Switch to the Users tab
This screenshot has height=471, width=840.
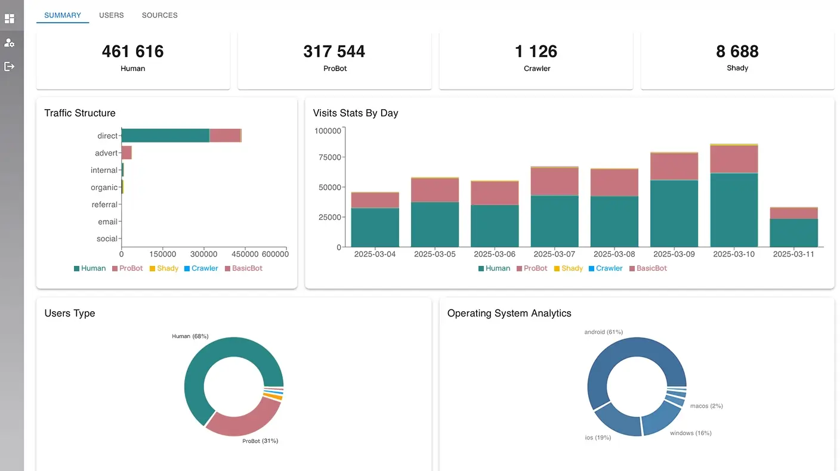pos(112,15)
